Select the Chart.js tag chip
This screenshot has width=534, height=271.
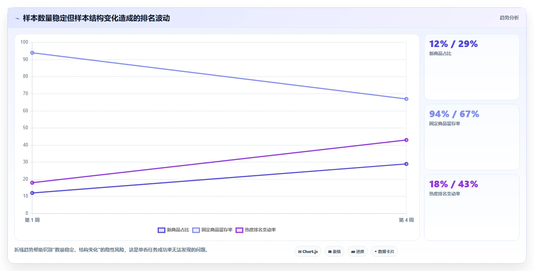pyautogui.click(x=308, y=252)
